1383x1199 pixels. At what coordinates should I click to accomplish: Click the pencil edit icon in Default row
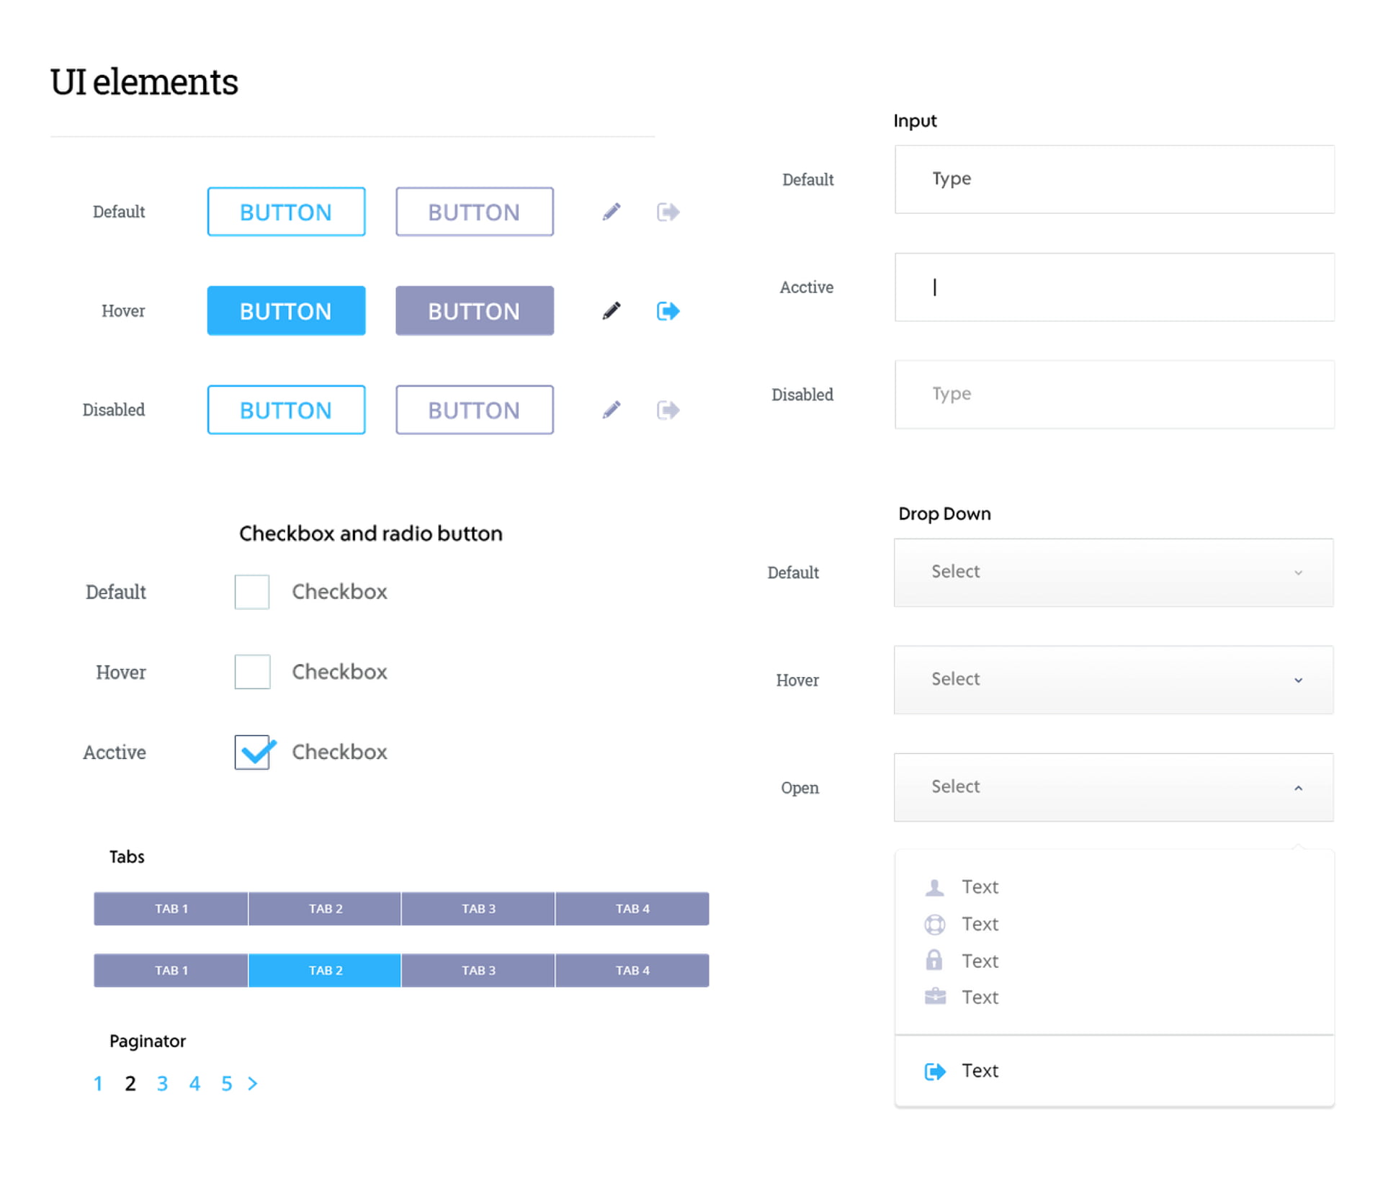[611, 211]
